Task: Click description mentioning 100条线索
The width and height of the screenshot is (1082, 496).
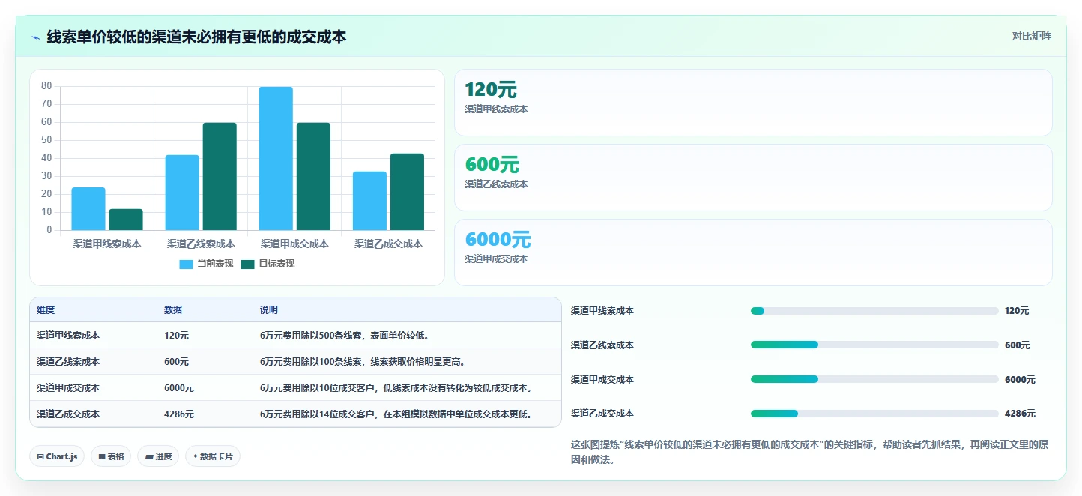Action: point(363,362)
